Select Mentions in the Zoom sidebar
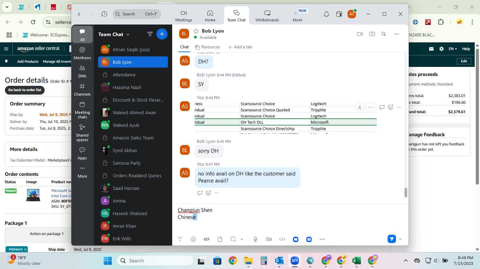 [x=83, y=53]
